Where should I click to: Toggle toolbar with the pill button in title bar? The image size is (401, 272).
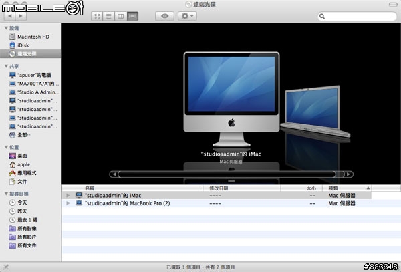tap(393, 5)
